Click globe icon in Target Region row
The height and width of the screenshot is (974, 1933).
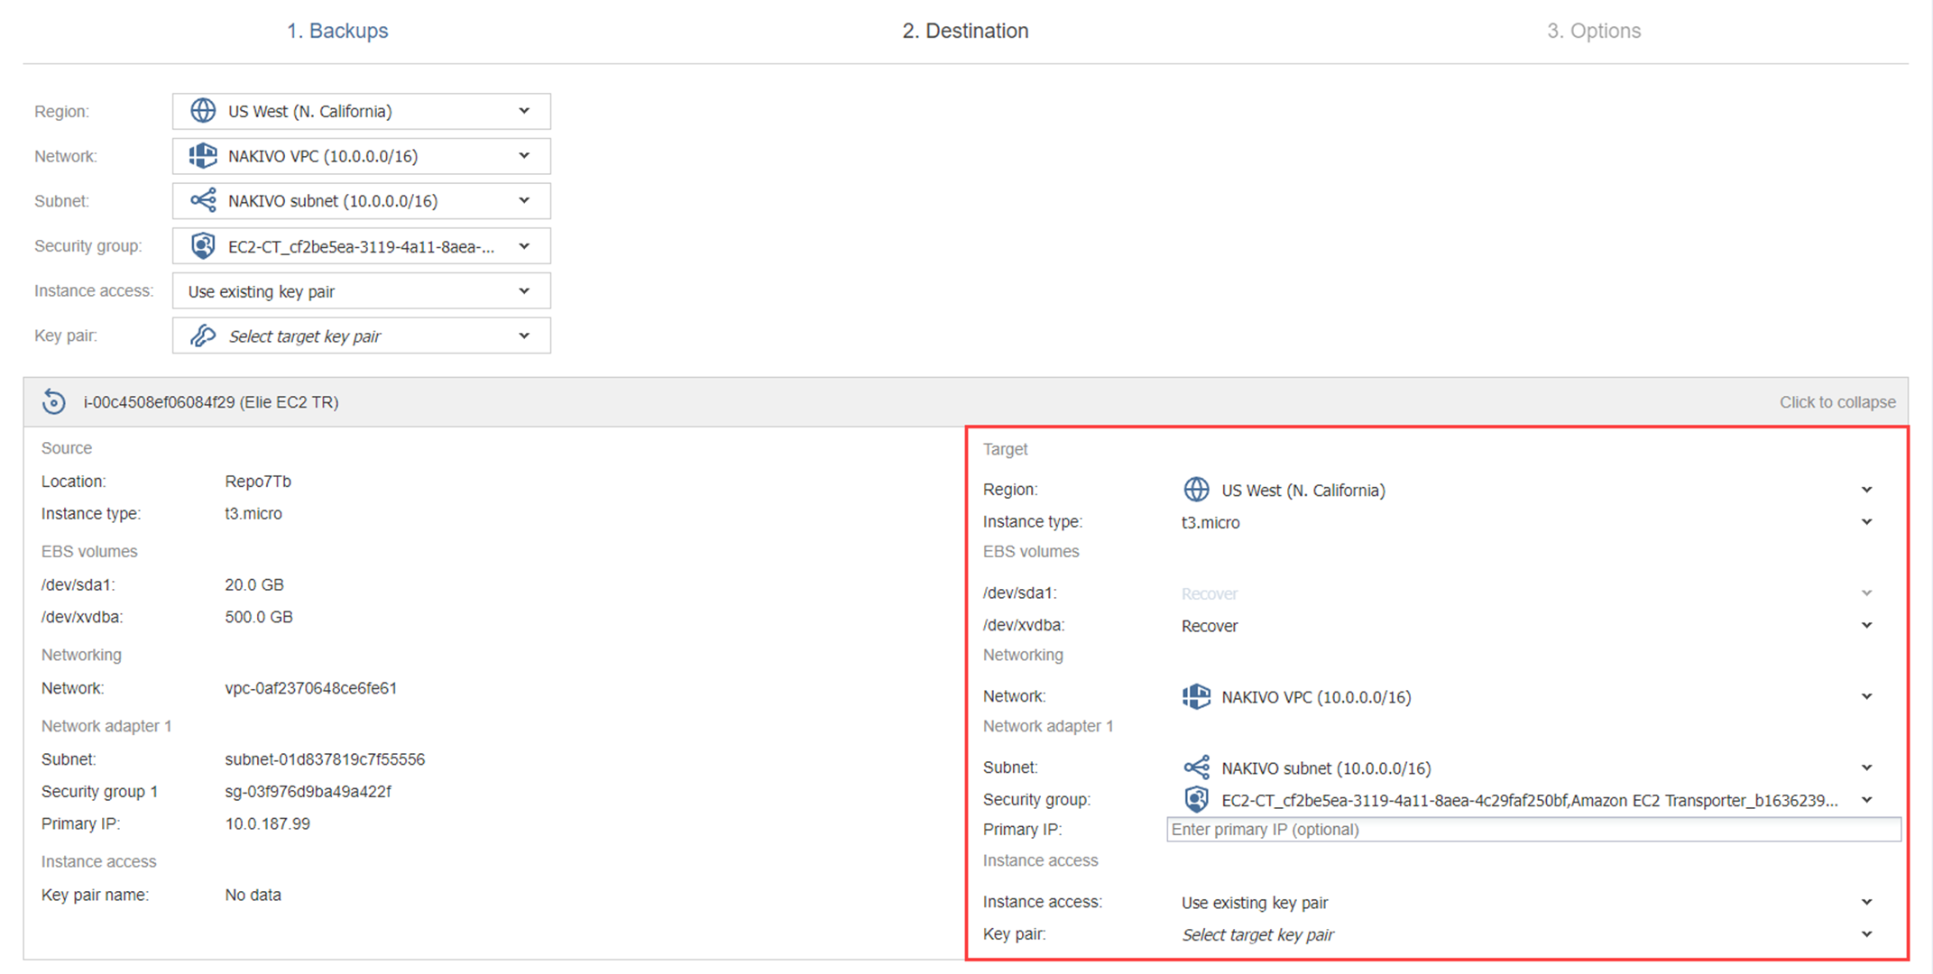pyautogui.click(x=1196, y=490)
